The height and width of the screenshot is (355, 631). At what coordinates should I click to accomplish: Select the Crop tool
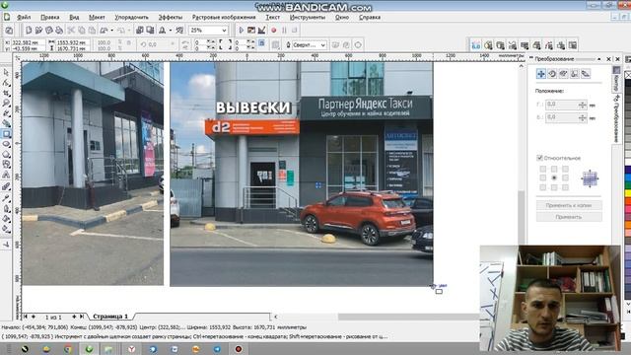pyautogui.click(x=6, y=93)
